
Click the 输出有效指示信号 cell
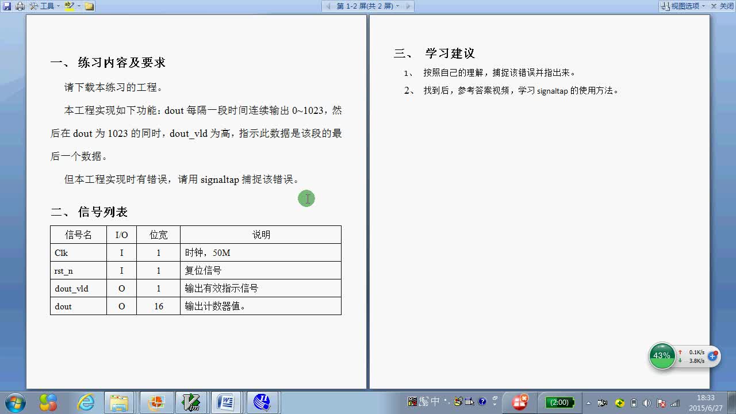point(260,289)
